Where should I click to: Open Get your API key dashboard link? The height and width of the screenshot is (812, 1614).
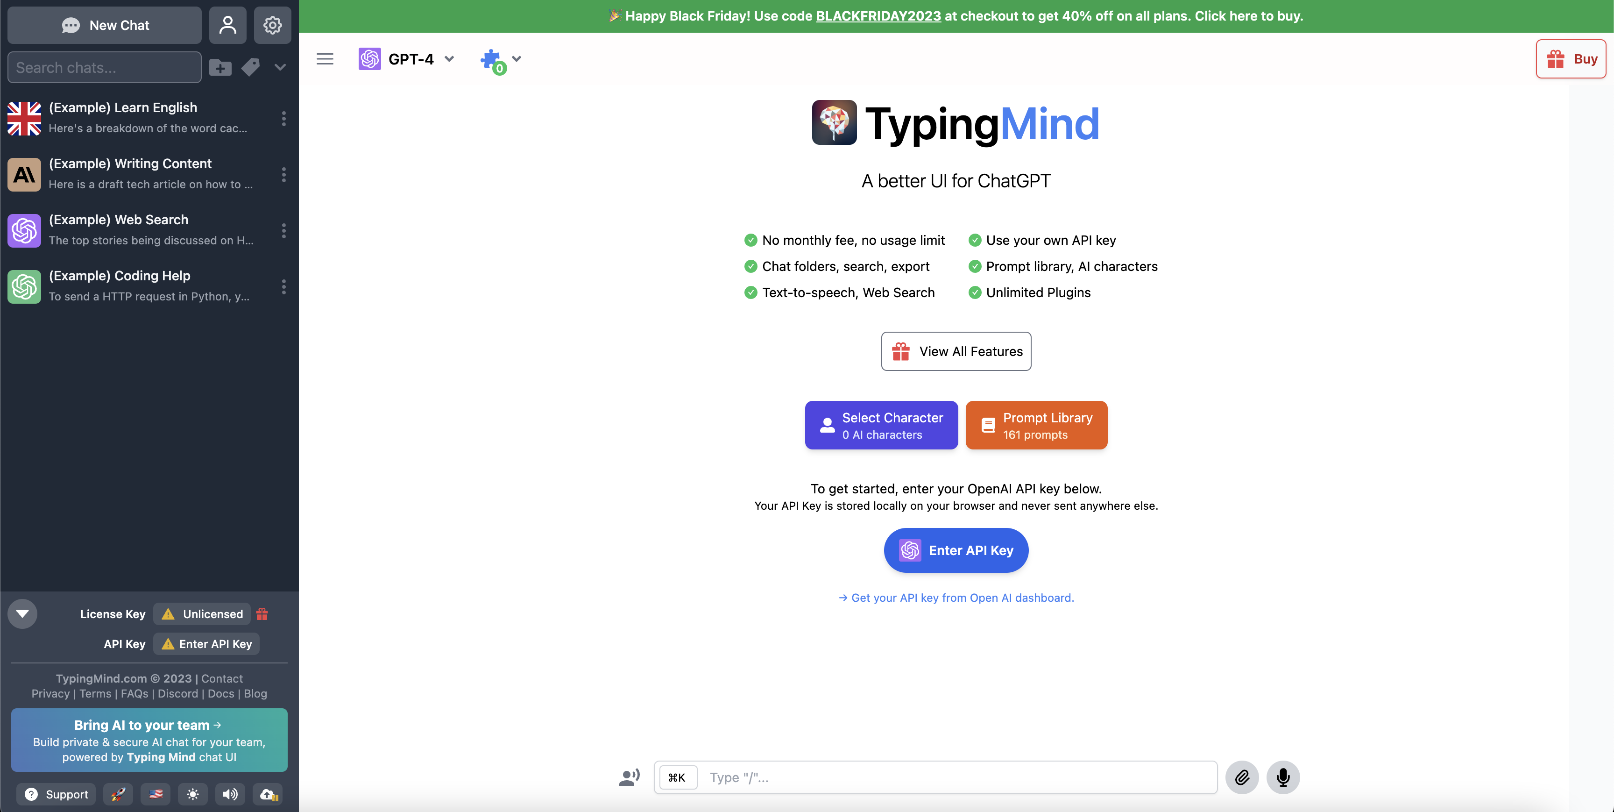[956, 598]
